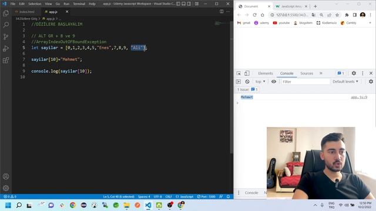Change end of line sequence CRLF
The image size is (376, 211).
(169, 197)
